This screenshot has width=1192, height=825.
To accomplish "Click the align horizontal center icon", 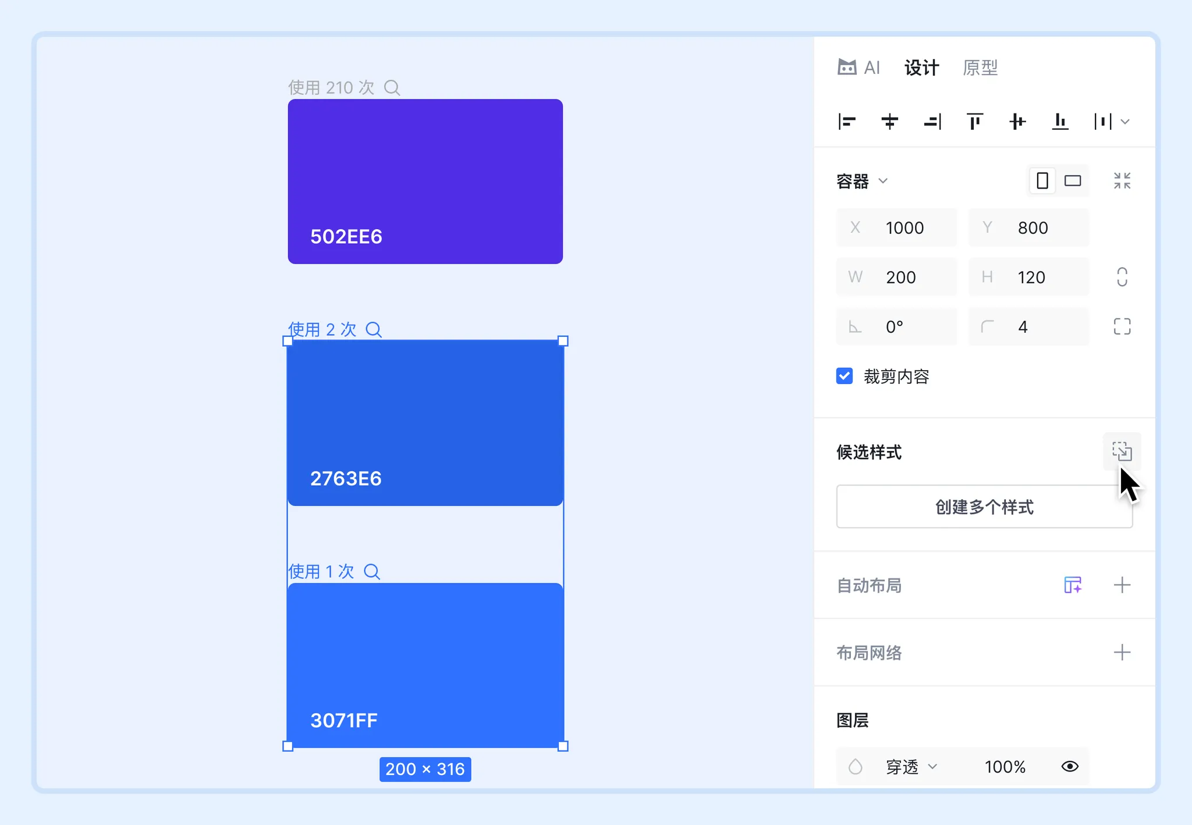I will (x=889, y=122).
